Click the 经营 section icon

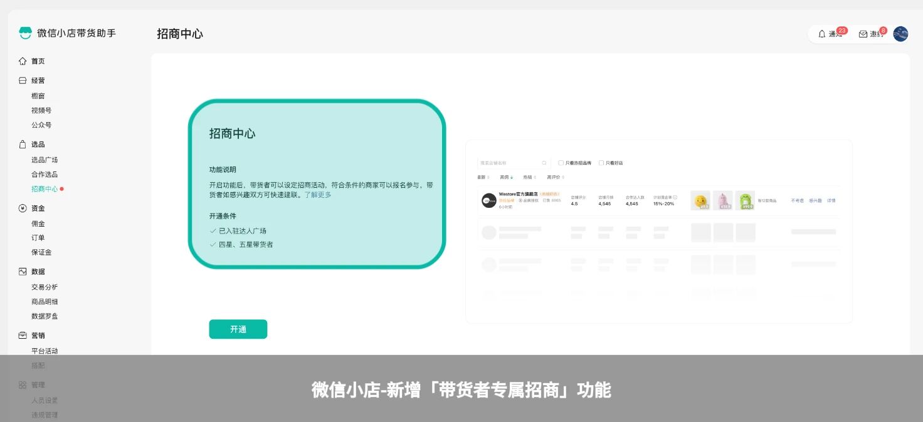pos(23,81)
